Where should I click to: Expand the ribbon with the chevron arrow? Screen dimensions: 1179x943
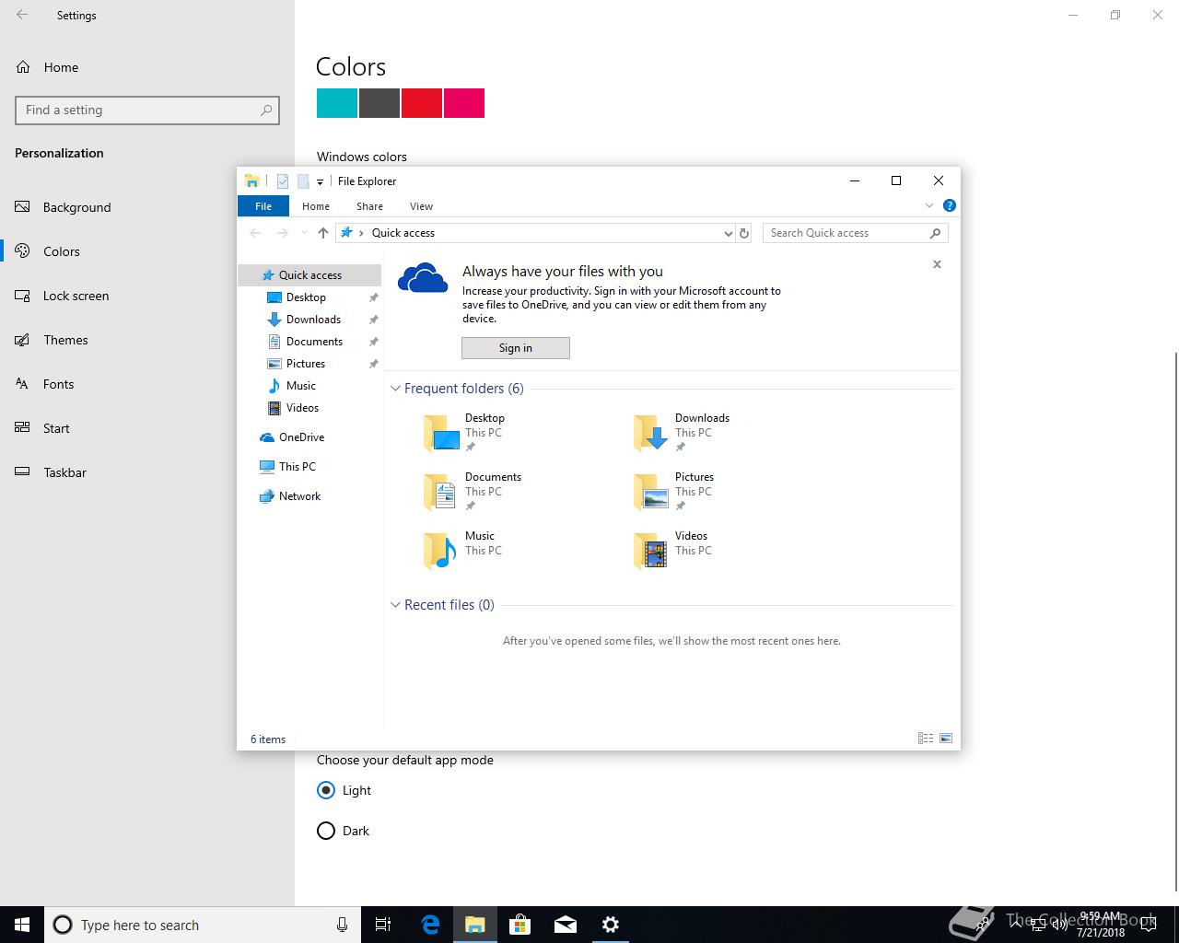pyautogui.click(x=928, y=205)
